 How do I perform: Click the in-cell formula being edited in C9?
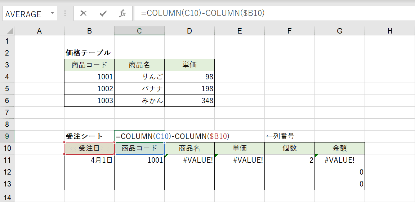pyautogui.click(x=172, y=136)
